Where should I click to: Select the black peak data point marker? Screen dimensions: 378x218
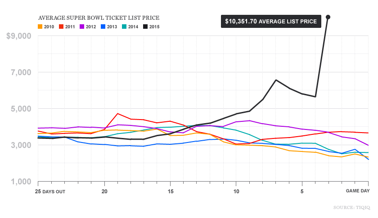click(x=328, y=17)
